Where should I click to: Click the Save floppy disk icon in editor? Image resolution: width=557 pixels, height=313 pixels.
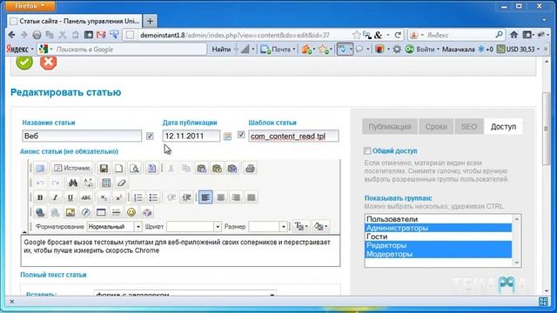104,168
